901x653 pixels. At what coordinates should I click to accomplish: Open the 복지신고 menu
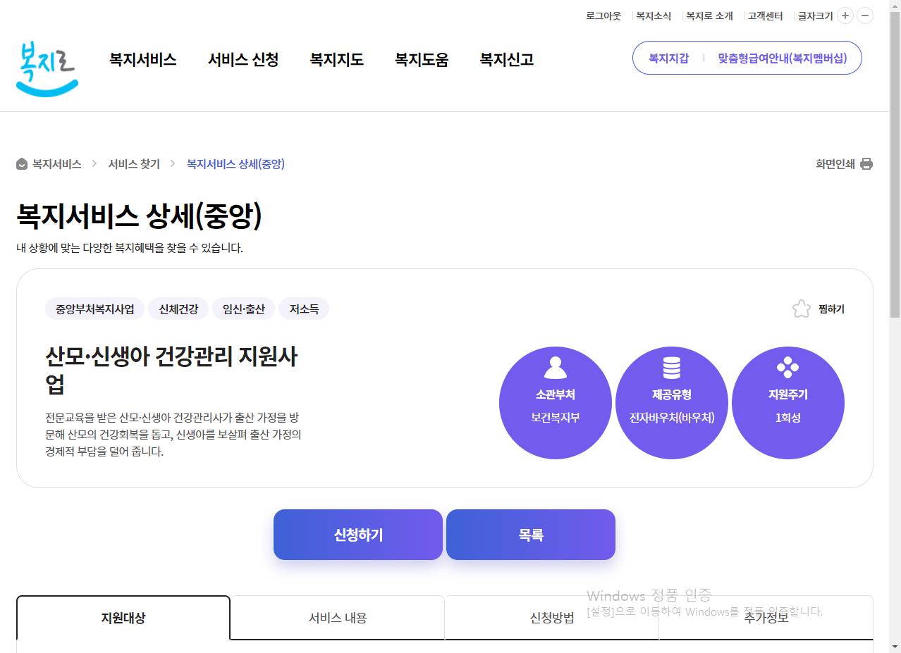coord(507,60)
